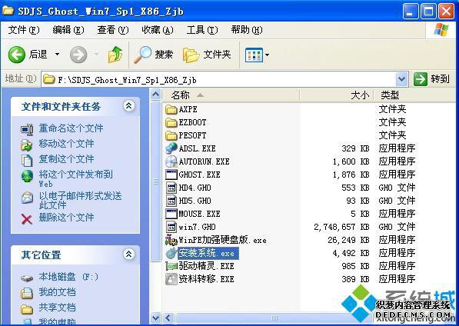The image size is (459, 326).
Task: Click the 26,249 KB size value
Action: [x=348, y=240]
